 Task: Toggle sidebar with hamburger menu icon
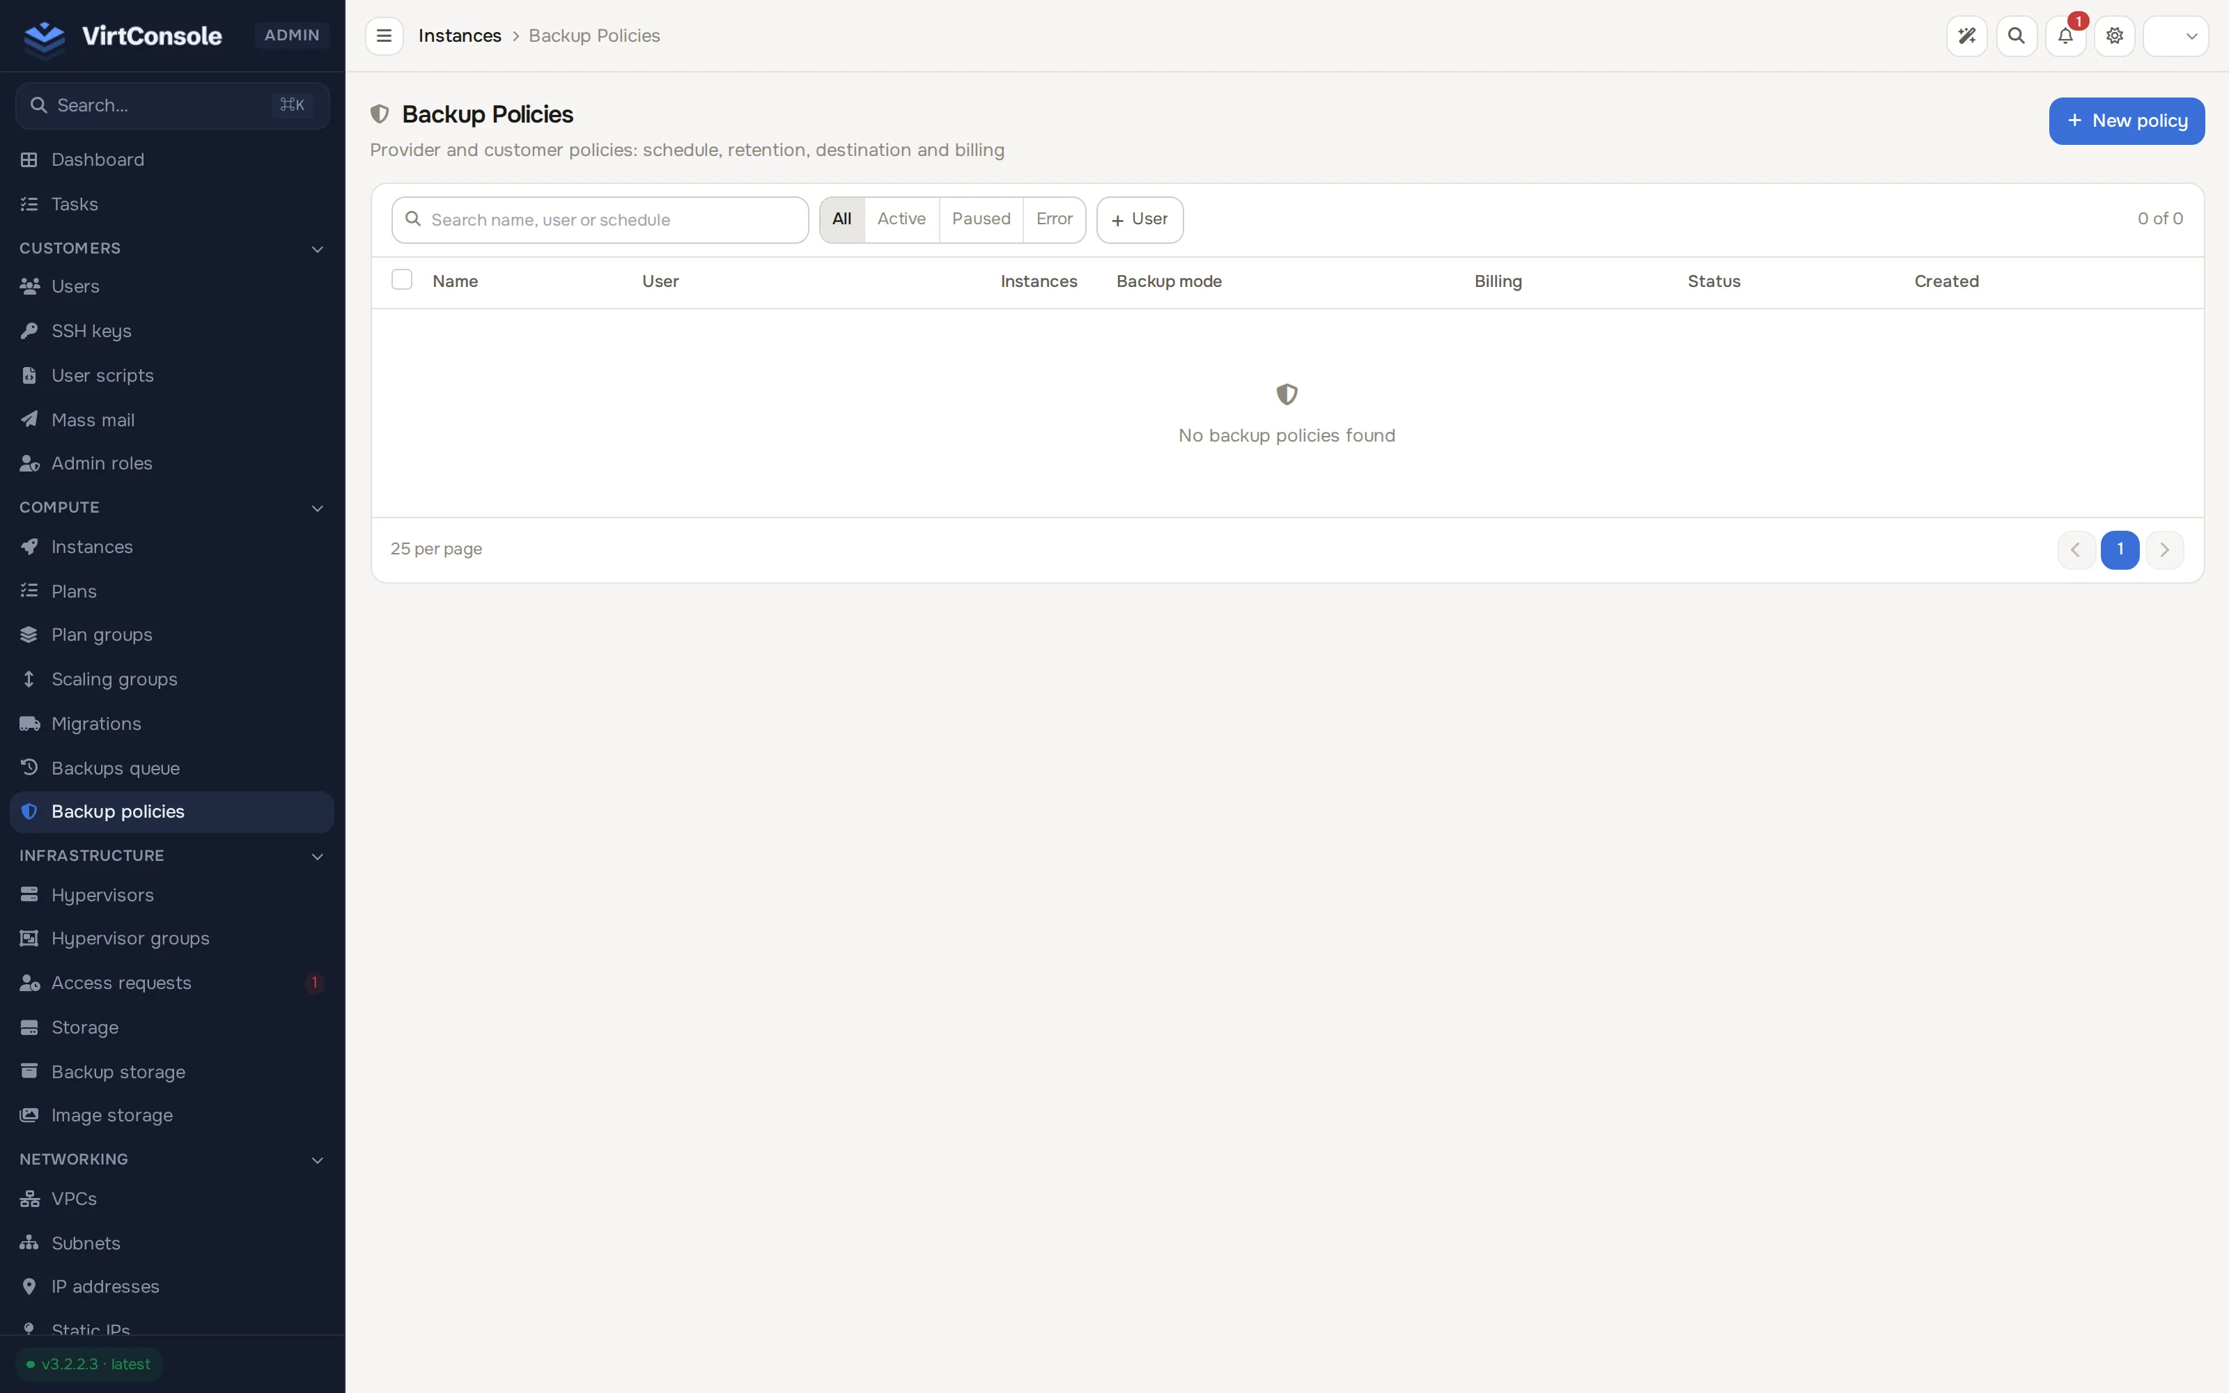[x=384, y=36]
